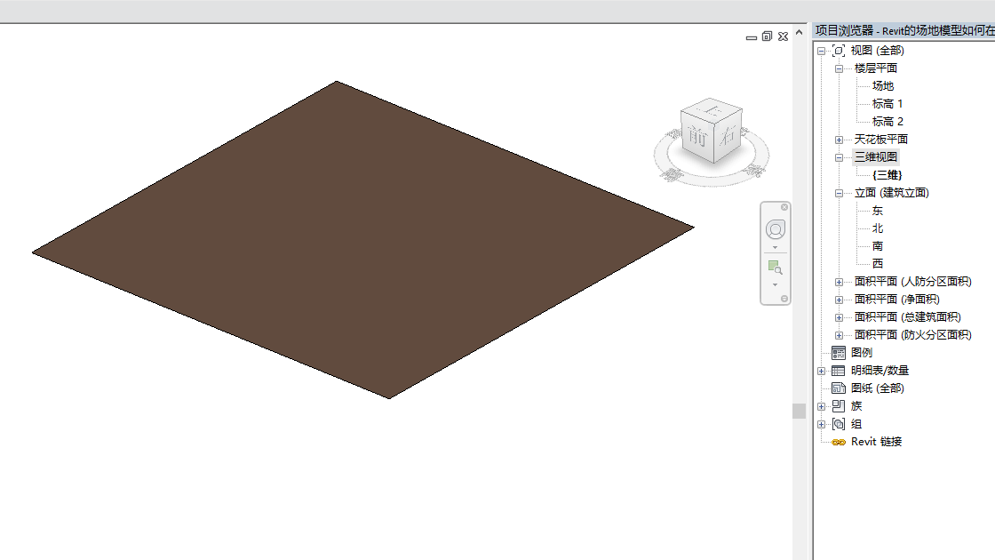Screen dimensions: 995x560
Task: Collapse the 楼层平面 tree node
Action: (x=839, y=68)
